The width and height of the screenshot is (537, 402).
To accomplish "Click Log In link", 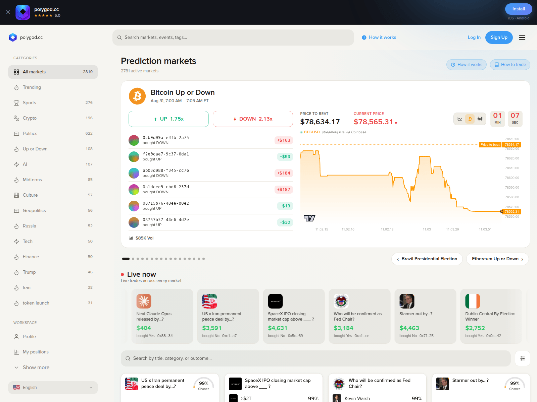I will point(474,38).
